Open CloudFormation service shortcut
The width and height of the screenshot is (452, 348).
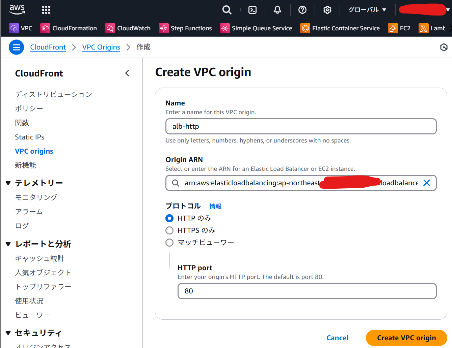[69, 28]
